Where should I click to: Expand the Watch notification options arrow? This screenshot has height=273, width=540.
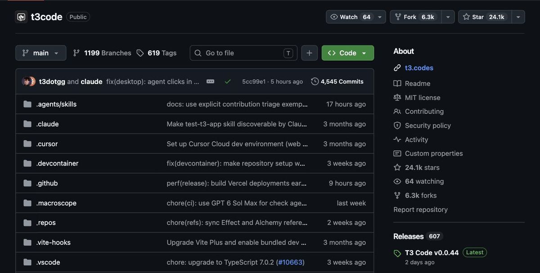[x=380, y=17]
